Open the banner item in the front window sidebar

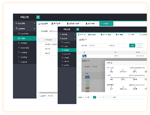point(67,54)
